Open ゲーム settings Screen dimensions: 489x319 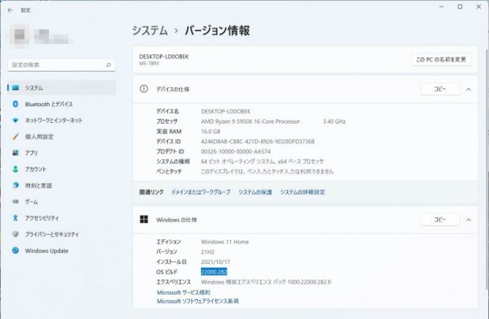(62, 202)
